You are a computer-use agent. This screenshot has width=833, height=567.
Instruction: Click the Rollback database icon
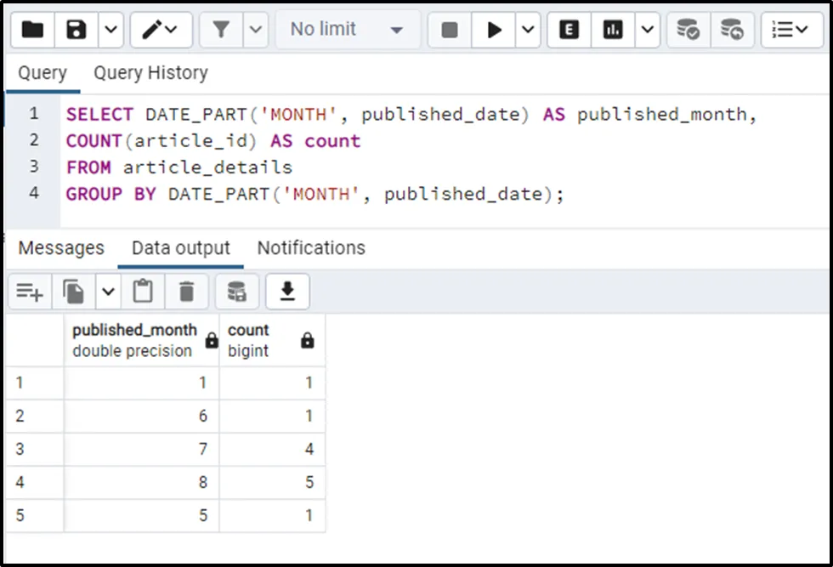click(732, 30)
